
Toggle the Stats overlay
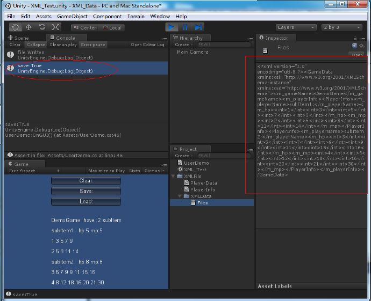point(134,171)
